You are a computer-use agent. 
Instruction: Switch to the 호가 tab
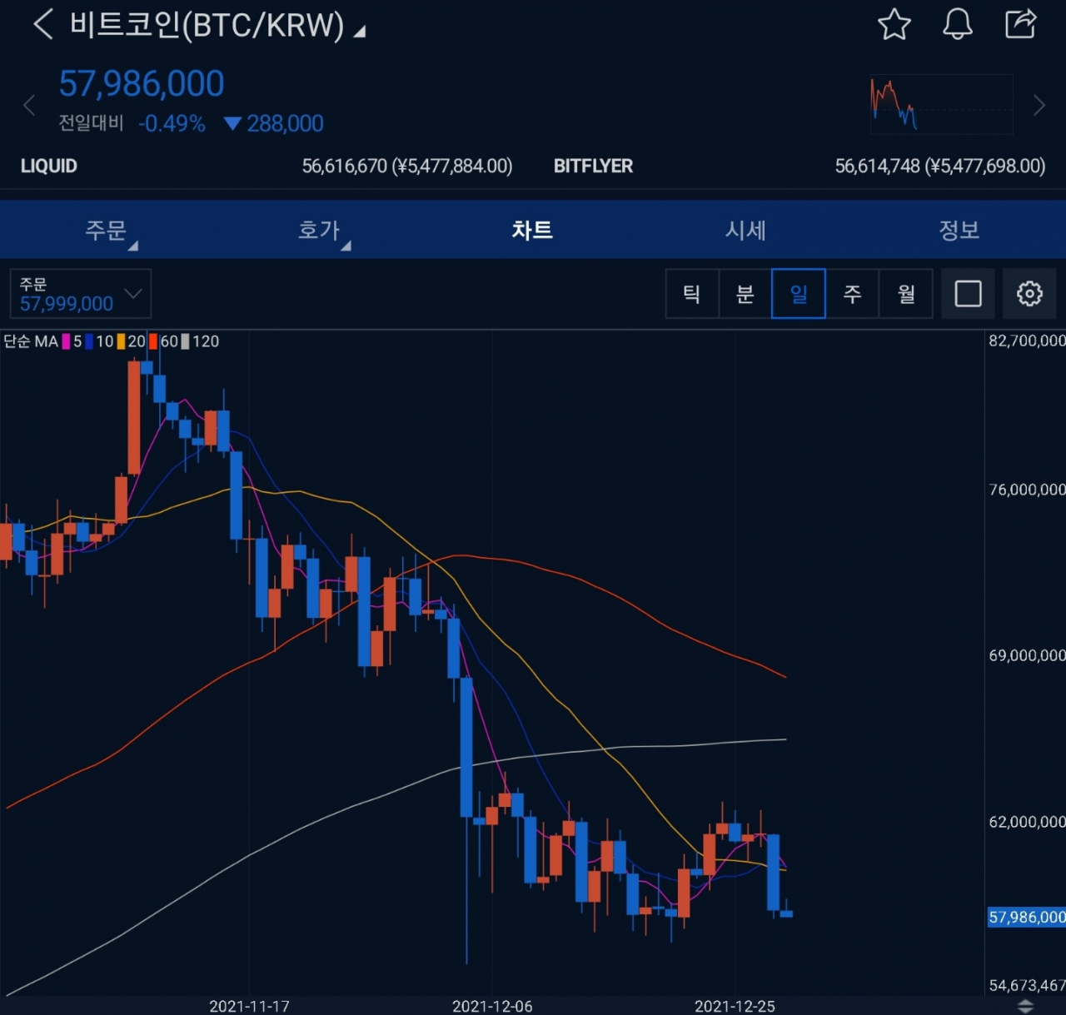[320, 230]
